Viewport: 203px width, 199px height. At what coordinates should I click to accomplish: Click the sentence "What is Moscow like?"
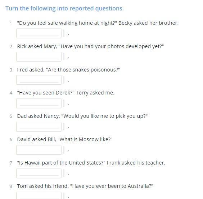(85, 139)
